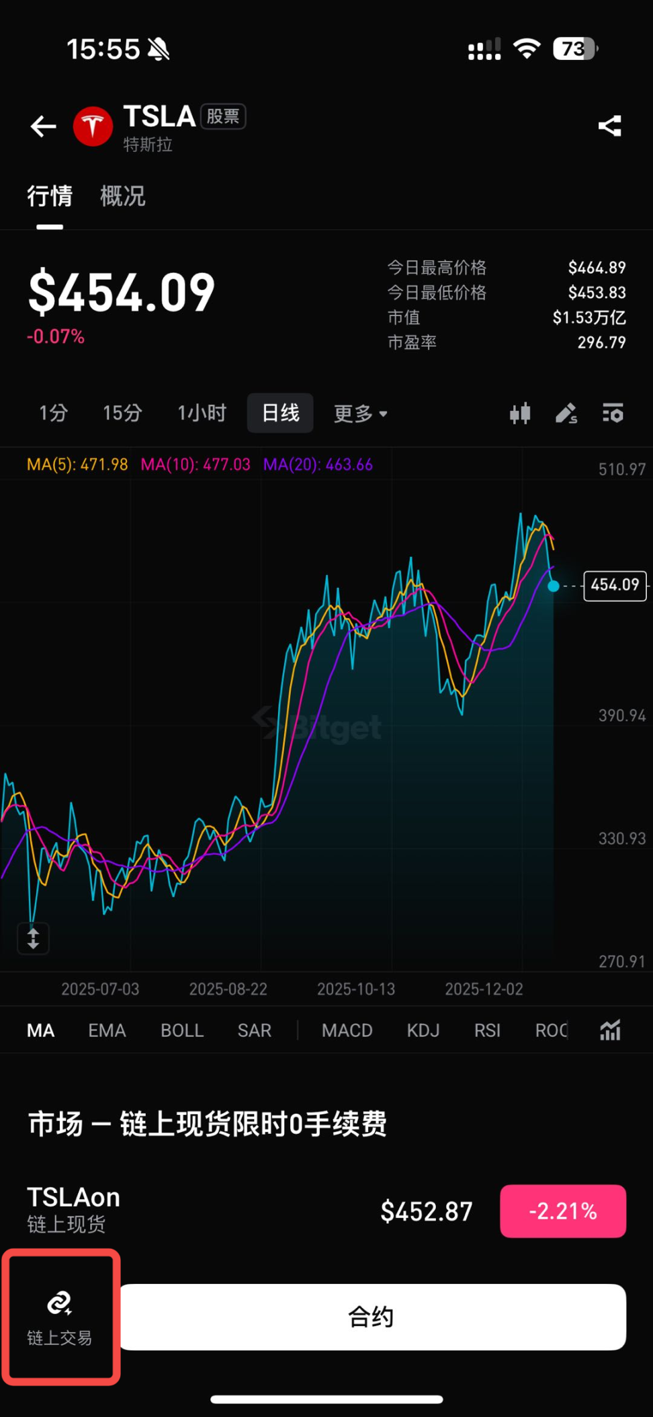Tap the Tesla logo icon

[93, 126]
